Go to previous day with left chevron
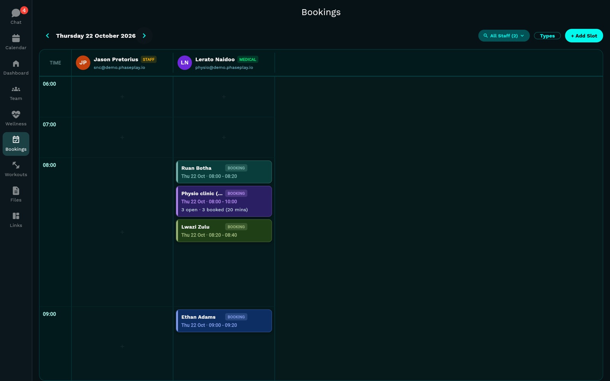The height and width of the screenshot is (381, 610). point(48,36)
